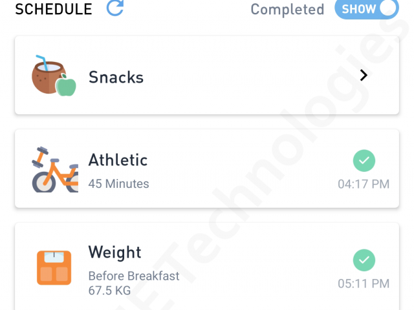
Task: Click the green checkmark on Athletic
Action: point(364,161)
